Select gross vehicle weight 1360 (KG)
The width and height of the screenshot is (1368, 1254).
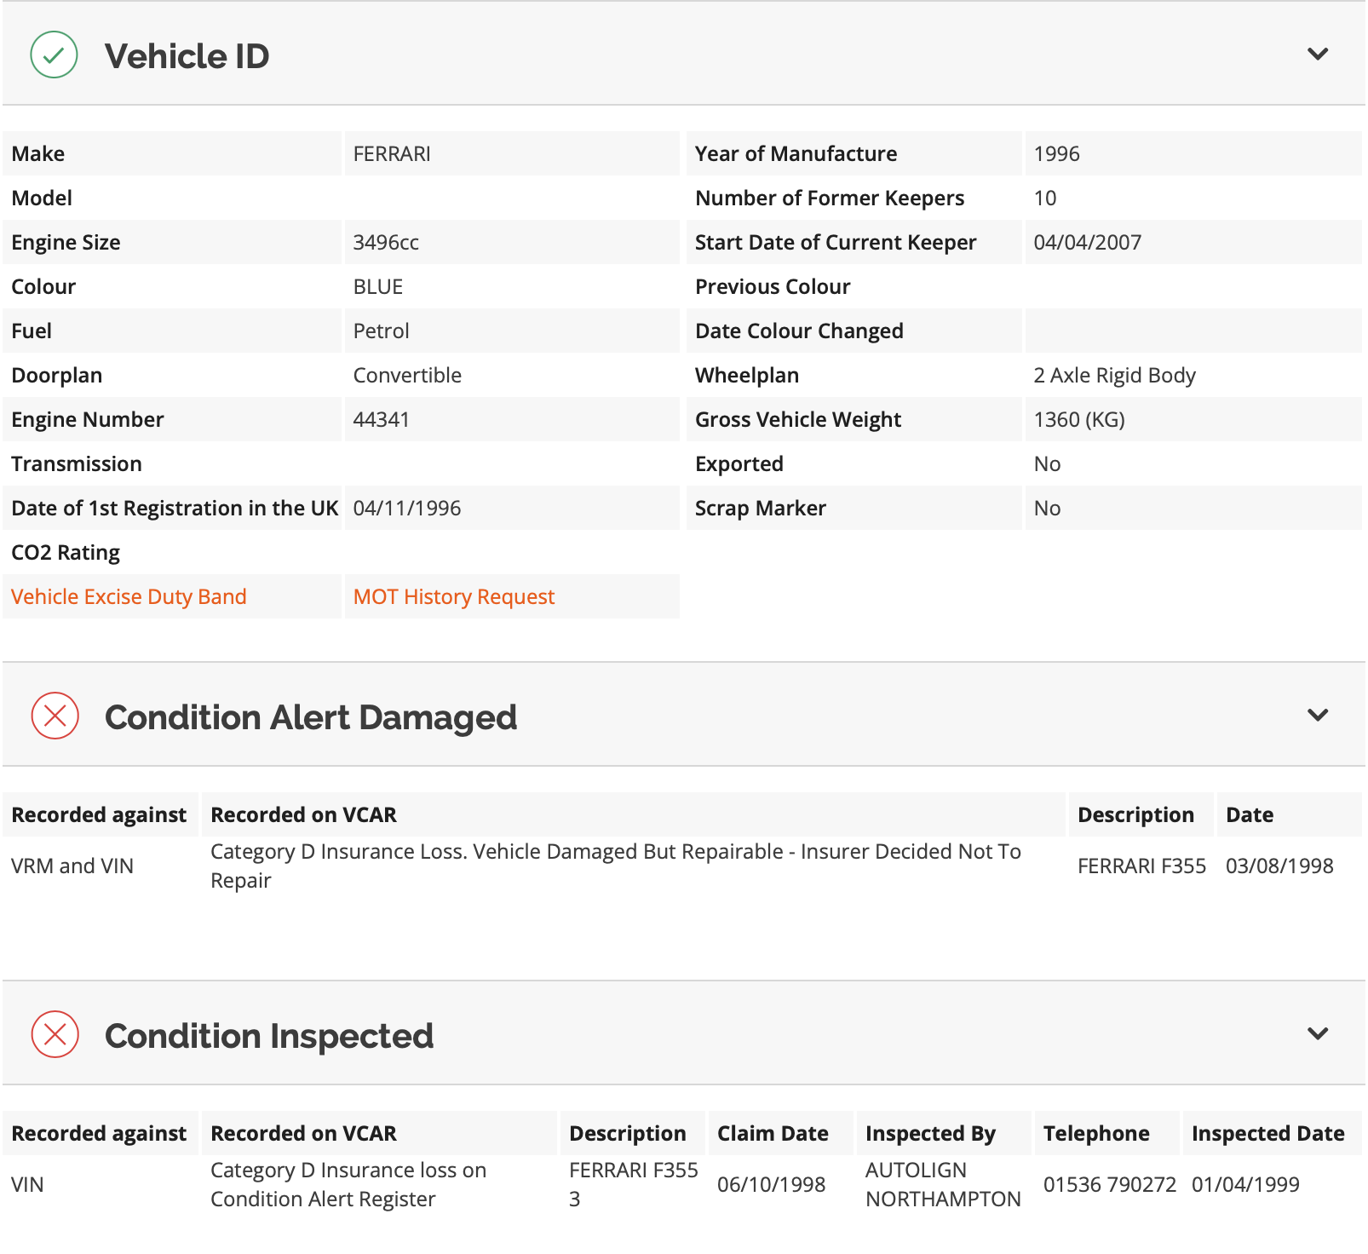(1079, 420)
